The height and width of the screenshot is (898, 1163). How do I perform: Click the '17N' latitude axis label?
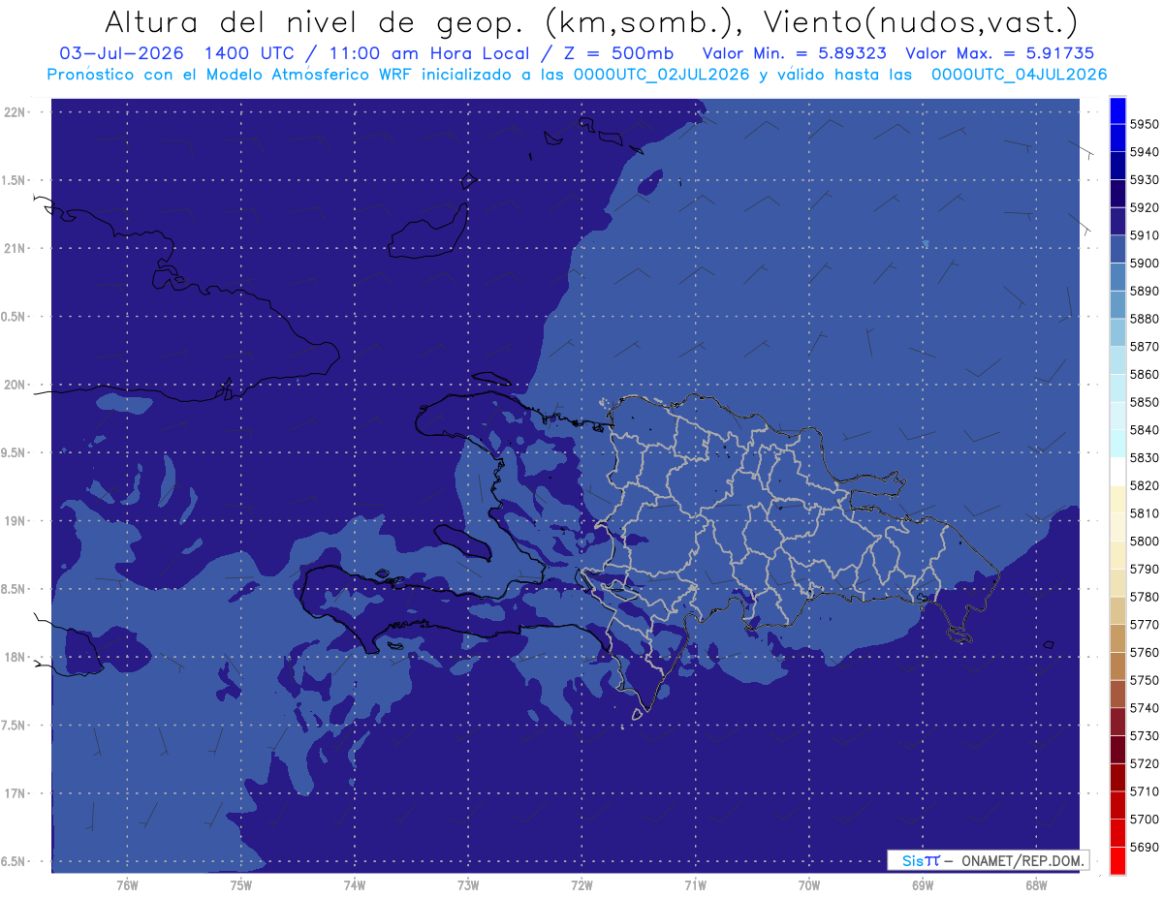click(x=15, y=793)
